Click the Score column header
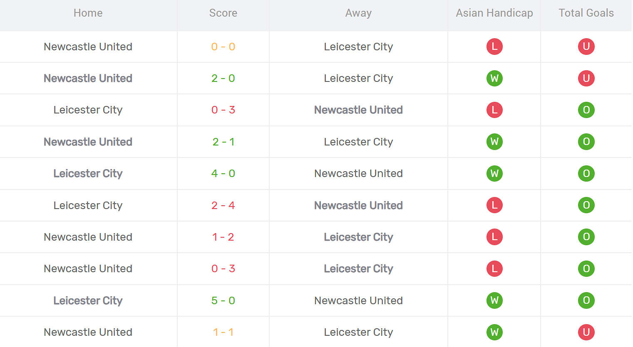The width and height of the screenshot is (633, 347). (223, 13)
